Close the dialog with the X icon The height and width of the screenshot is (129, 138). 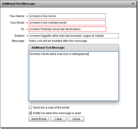pos(133,4)
